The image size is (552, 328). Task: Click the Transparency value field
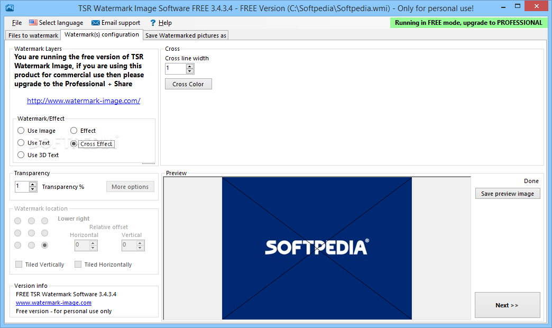22,187
